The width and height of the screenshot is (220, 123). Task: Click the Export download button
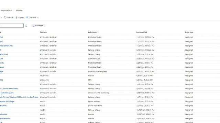(x=20, y=17)
